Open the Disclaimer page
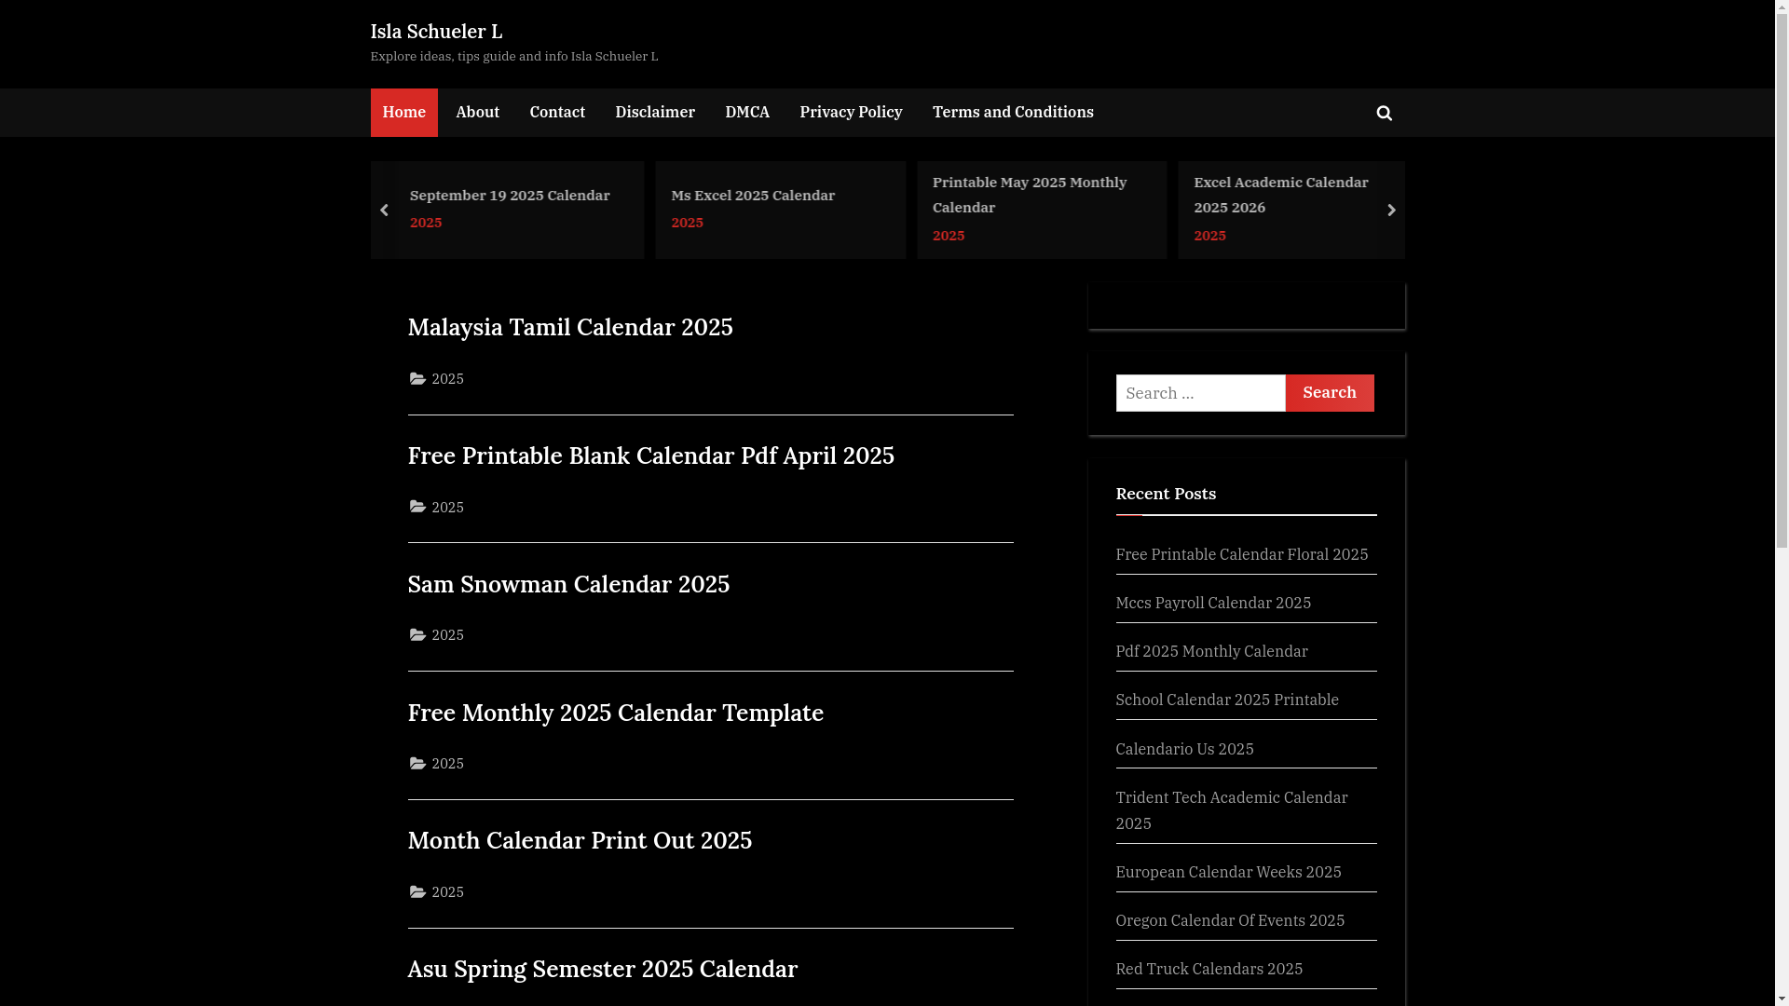The height and width of the screenshot is (1006, 1789). click(655, 113)
